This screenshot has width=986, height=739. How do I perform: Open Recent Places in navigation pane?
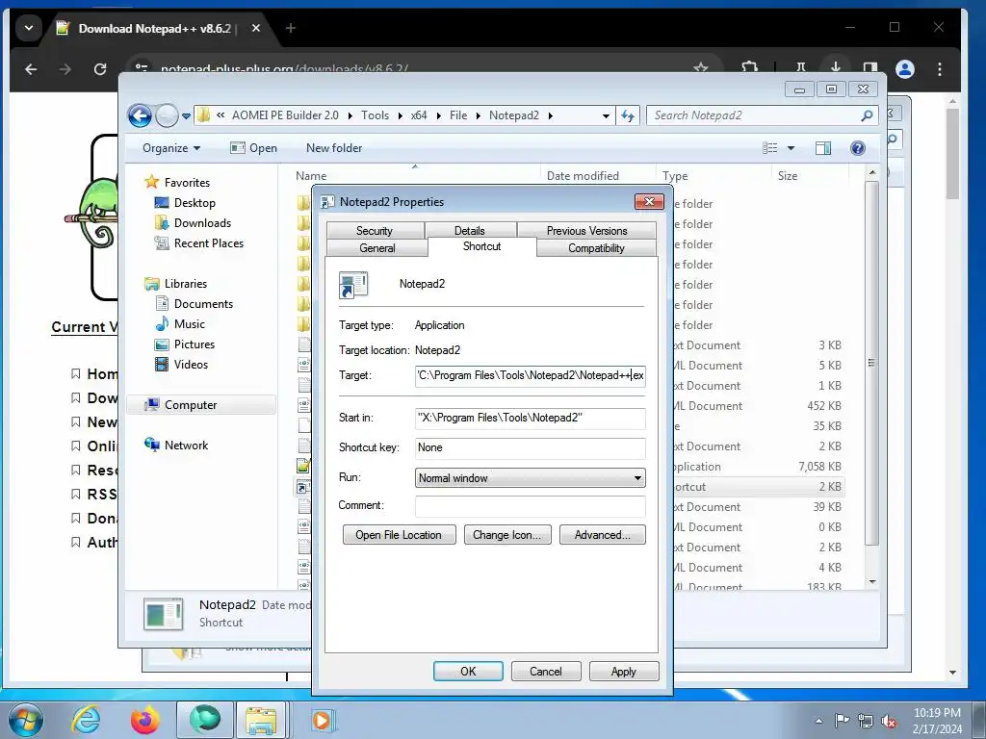point(208,243)
